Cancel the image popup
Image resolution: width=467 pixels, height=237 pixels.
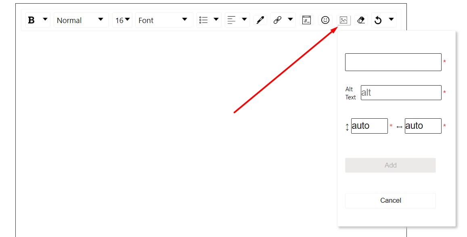pyautogui.click(x=390, y=200)
